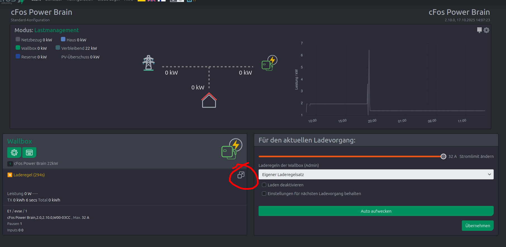Click the red-circled collapse tile icon

pyautogui.click(x=241, y=175)
